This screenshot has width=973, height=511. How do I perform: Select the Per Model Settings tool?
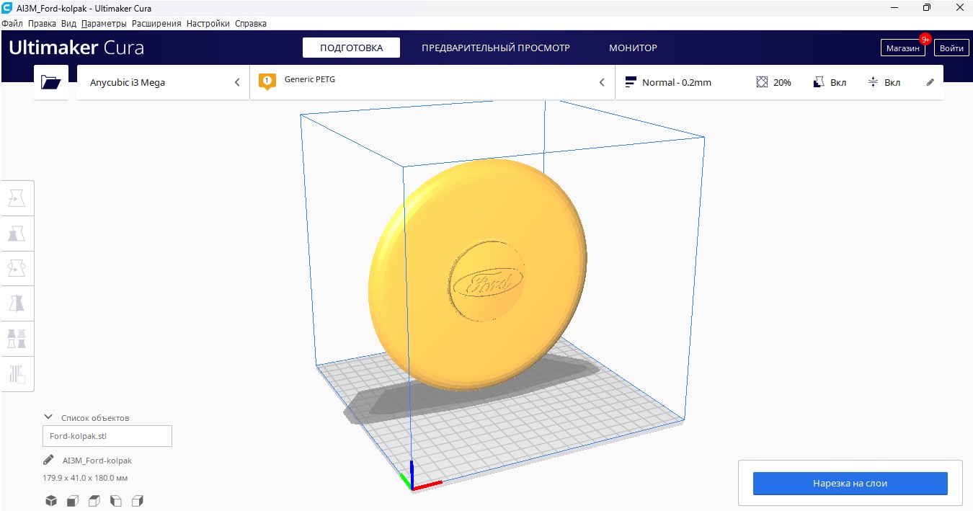click(x=17, y=339)
